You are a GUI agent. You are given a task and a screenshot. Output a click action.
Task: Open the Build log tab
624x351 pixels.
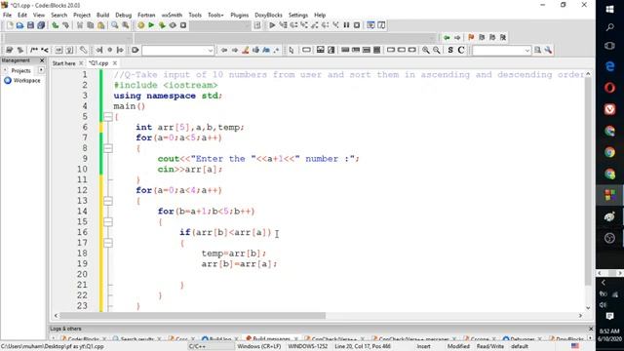coord(221,338)
